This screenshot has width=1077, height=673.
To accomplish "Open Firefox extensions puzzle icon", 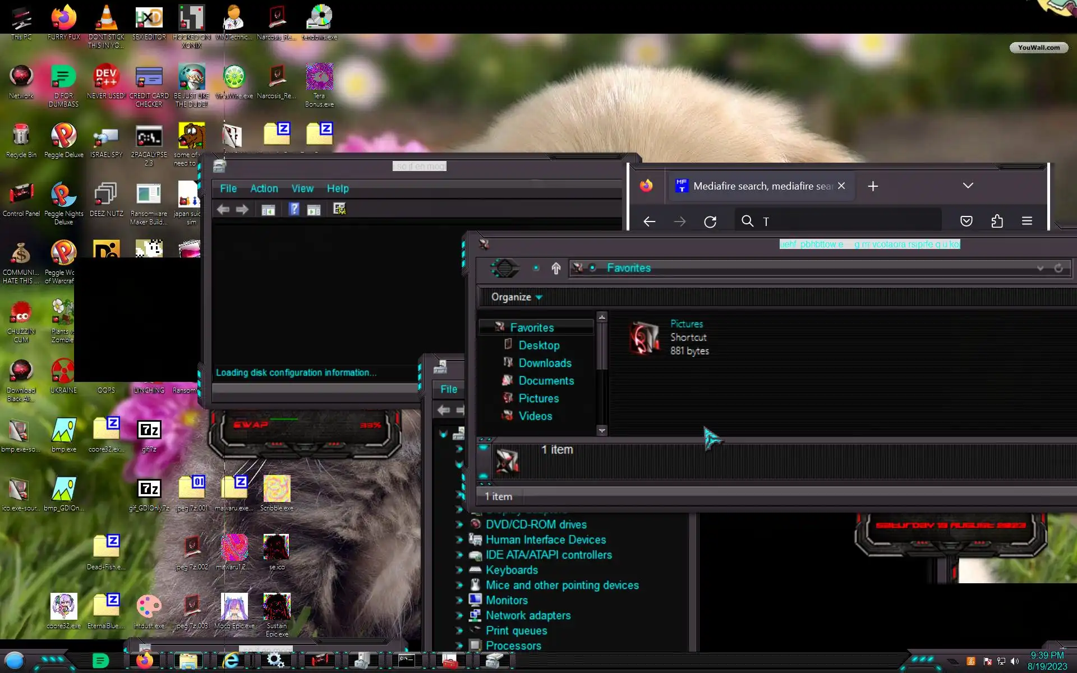I will pos(997,221).
